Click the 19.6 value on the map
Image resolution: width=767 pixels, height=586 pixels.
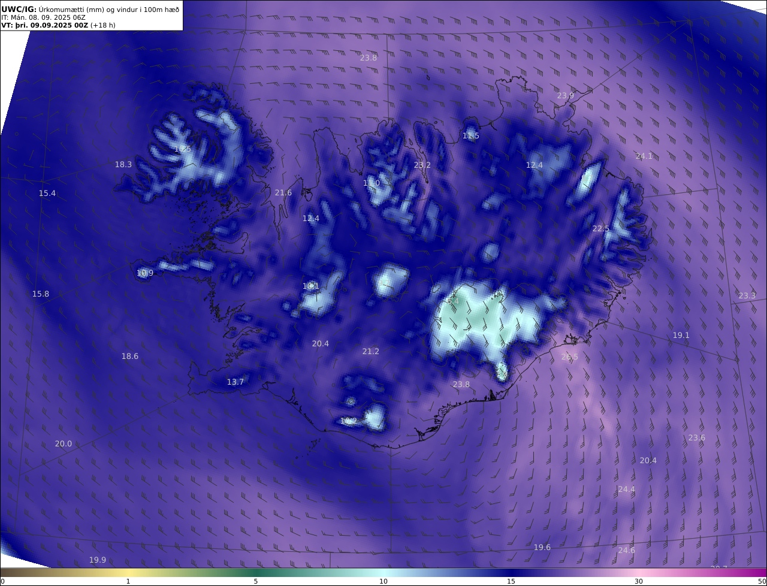pyautogui.click(x=542, y=548)
